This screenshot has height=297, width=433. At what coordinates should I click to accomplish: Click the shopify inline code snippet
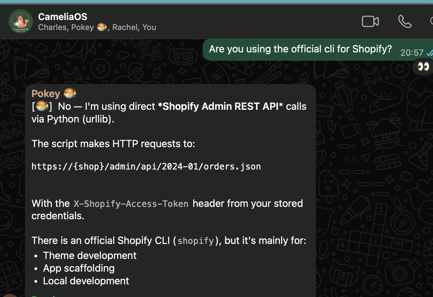tap(195, 241)
